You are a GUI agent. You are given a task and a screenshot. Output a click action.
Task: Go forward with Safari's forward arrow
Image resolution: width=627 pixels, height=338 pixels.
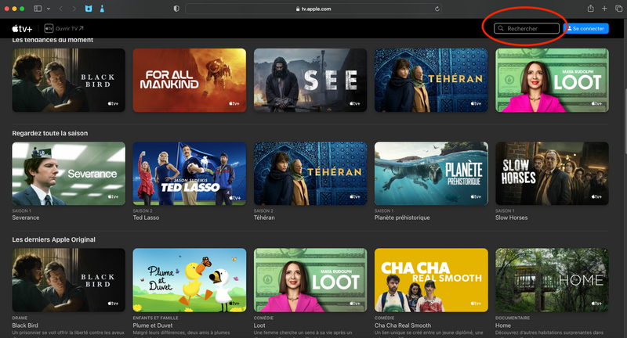(74, 9)
